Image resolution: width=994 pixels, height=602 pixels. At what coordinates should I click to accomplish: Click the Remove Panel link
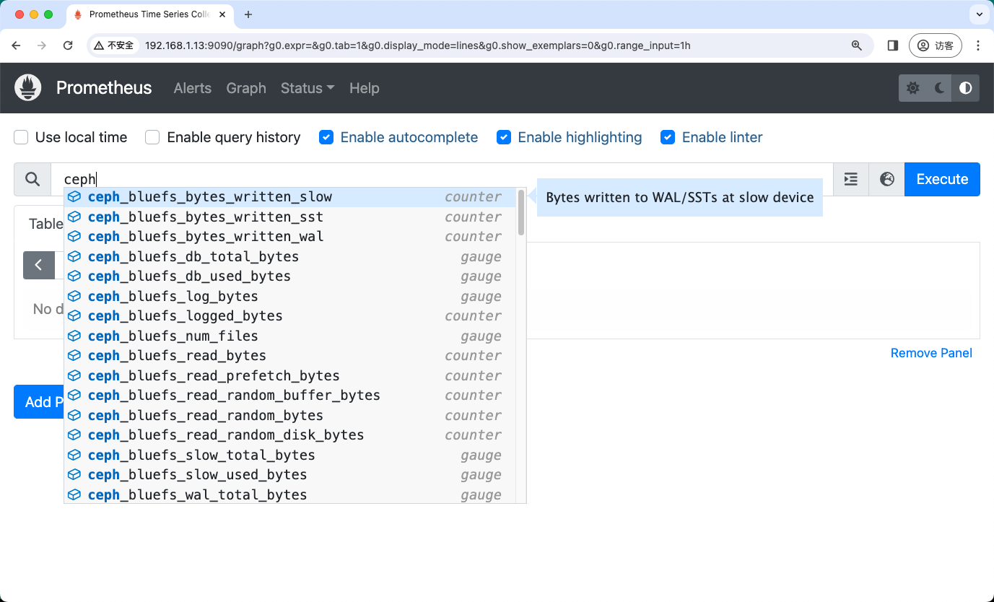point(931,353)
